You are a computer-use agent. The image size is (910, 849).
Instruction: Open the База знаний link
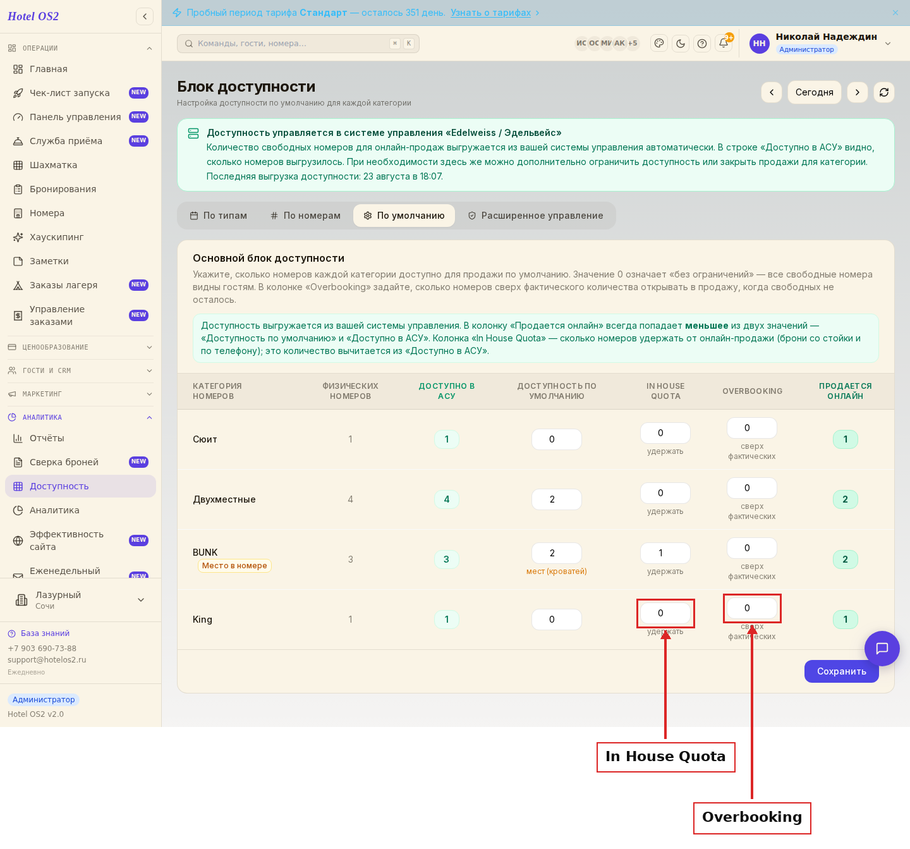(x=45, y=633)
